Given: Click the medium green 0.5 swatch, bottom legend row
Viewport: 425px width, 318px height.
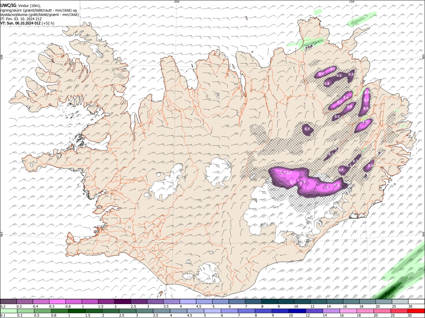Looking at the screenshot, I should pos(43,311).
